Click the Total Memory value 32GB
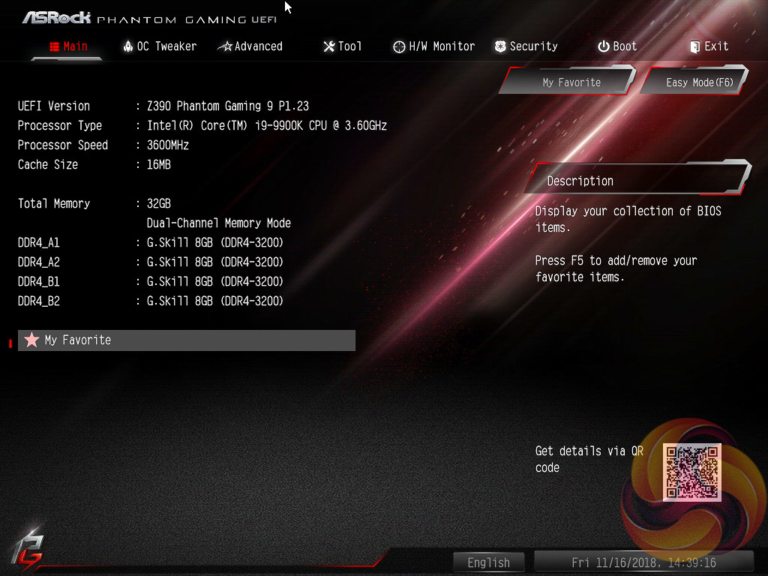This screenshot has width=768, height=576. coord(159,204)
